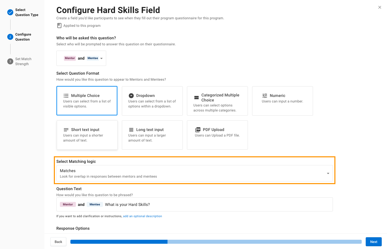
Task: Click the Multiple Choice list icon
Action: [x=66, y=96]
